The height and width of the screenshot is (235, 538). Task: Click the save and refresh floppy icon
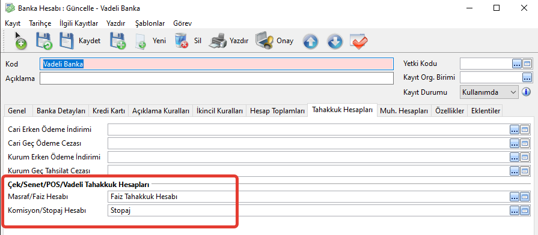click(x=43, y=41)
